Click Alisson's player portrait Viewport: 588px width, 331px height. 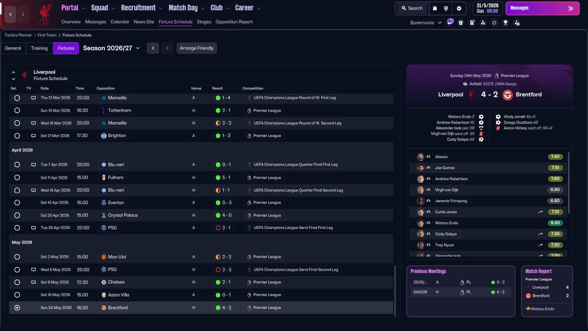coord(420,157)
